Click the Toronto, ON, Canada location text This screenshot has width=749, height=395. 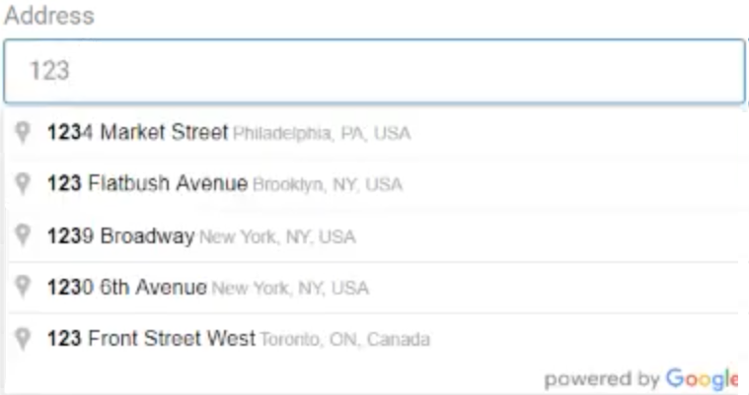click(x=344, y=340)
